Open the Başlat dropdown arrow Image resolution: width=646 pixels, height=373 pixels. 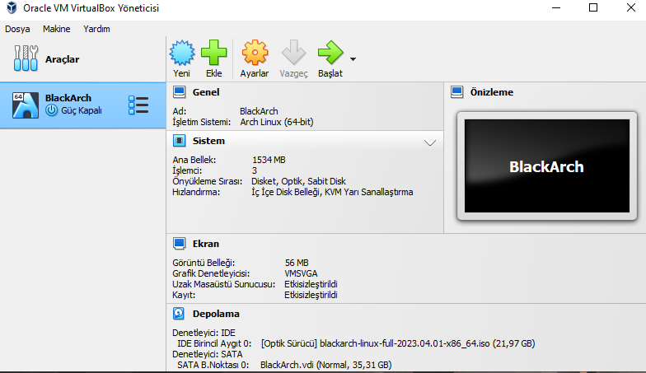pyautogui.click(x=353, y=59)
